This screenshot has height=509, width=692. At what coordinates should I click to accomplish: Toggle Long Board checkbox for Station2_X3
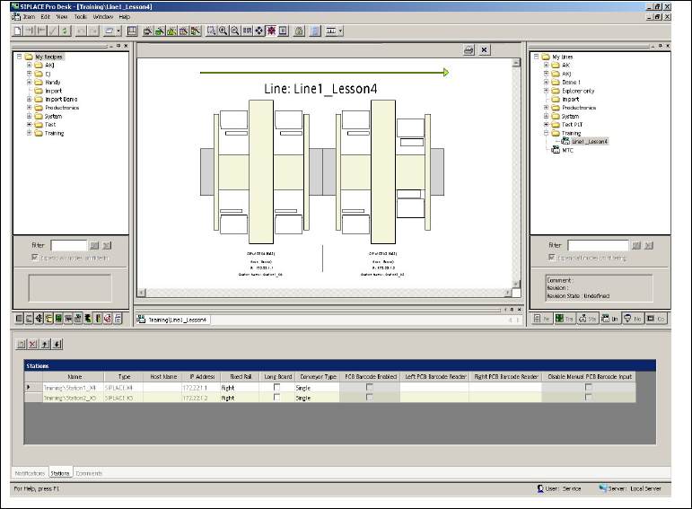(x=276, y=397)
